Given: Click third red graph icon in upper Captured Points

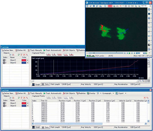Looking at the screenshot, I should pos(60,55).
